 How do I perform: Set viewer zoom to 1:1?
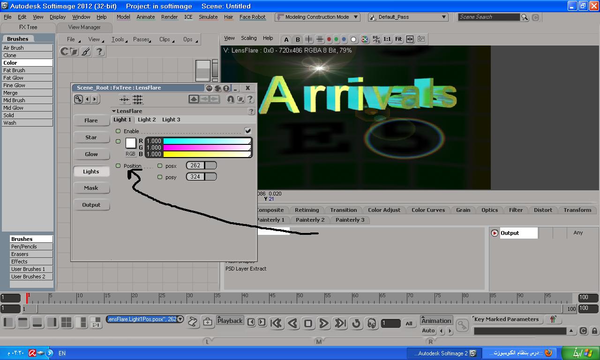click(x=387, y=39)
